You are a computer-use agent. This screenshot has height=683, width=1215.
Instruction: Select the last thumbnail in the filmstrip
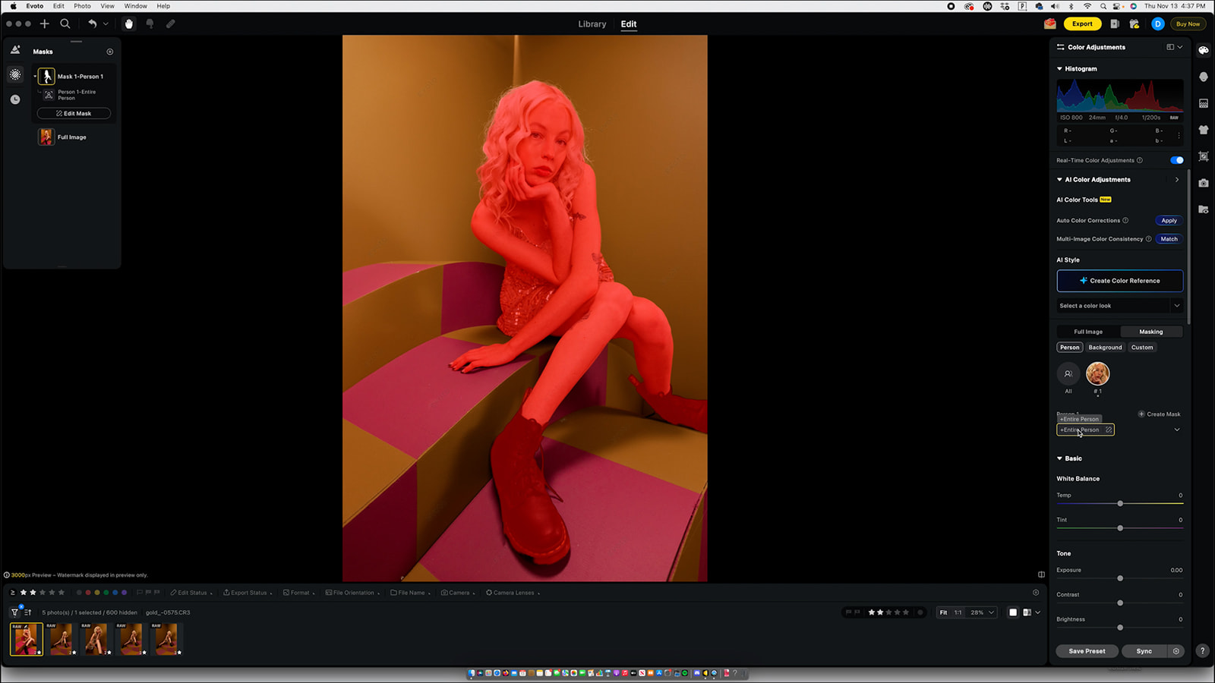(166, 639)
